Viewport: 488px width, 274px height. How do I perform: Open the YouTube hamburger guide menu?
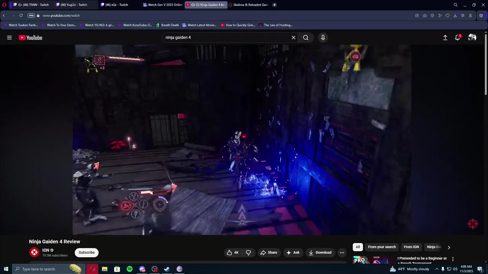(10, 38)
